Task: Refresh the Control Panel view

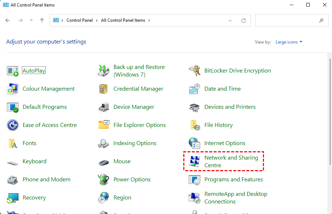Action: click(244, 20)
